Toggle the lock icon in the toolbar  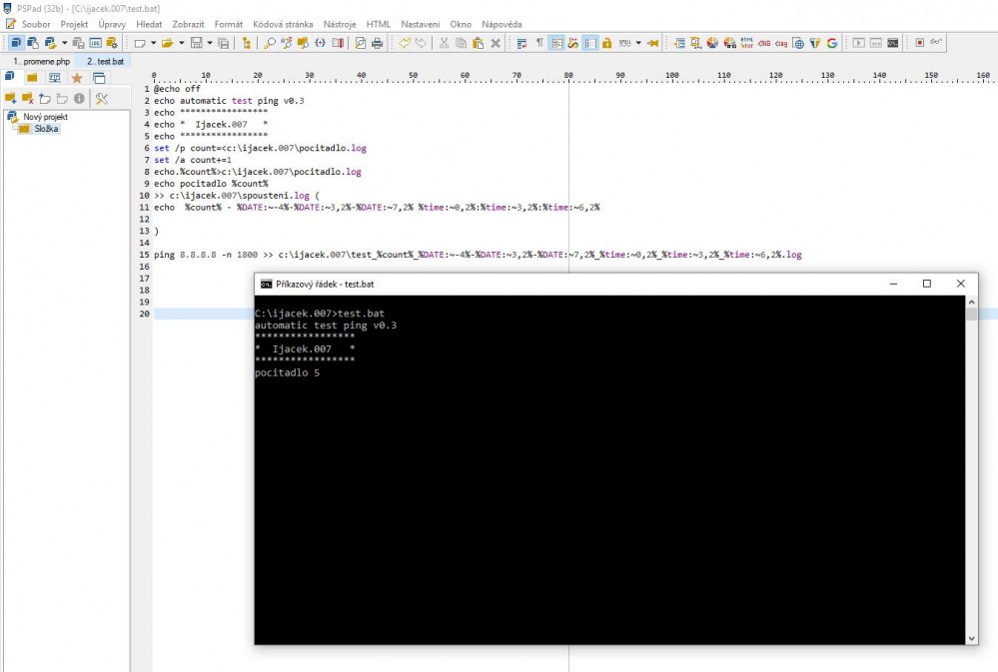606,43
